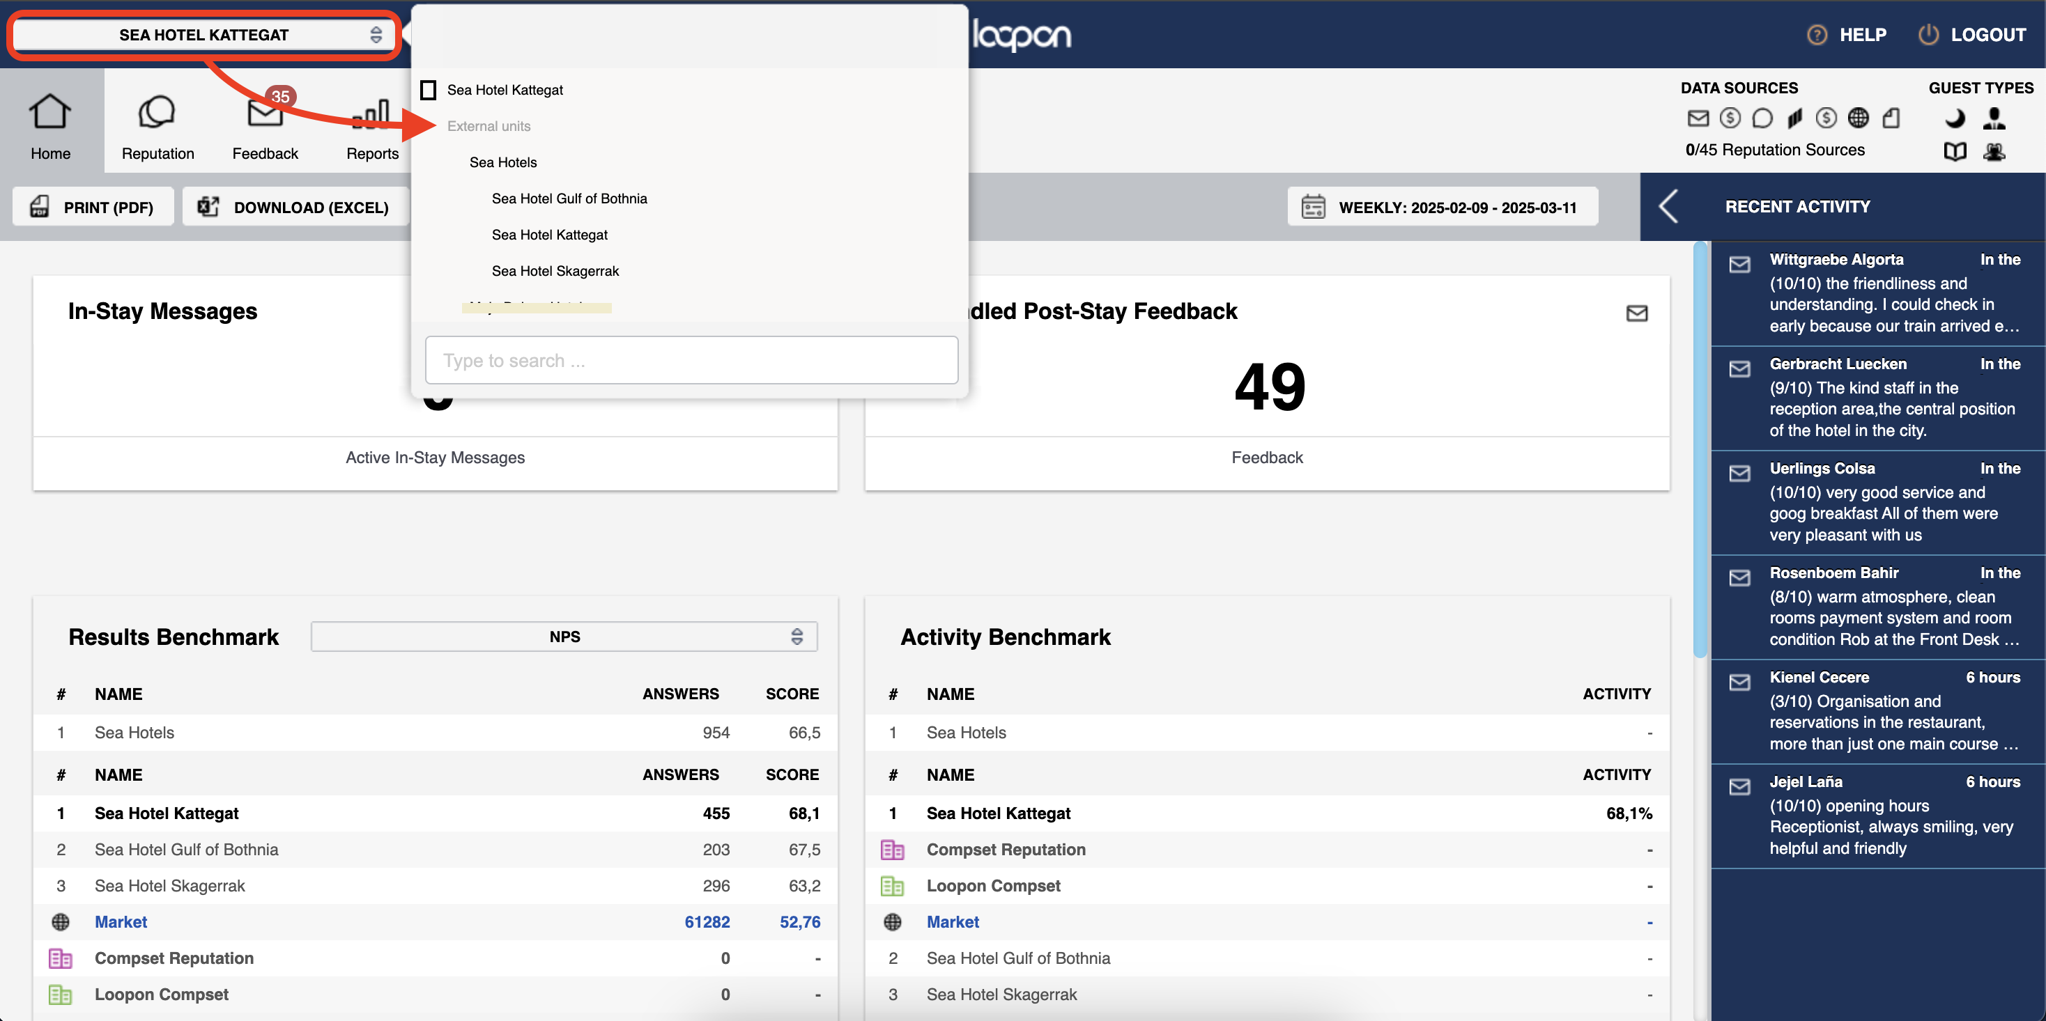2046x1021 pixels.
Task: Click Sea Hotel Gulf of Bothnia results row
Action: tap(434, 850)
